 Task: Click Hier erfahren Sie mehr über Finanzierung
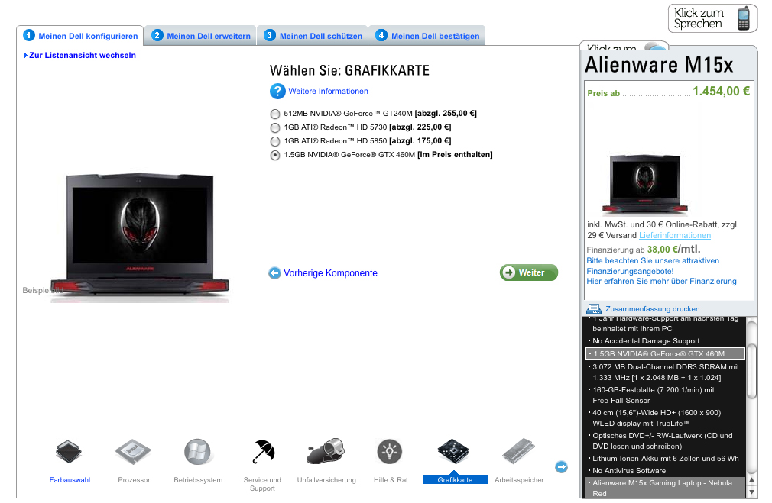click(x=661, y=281)
